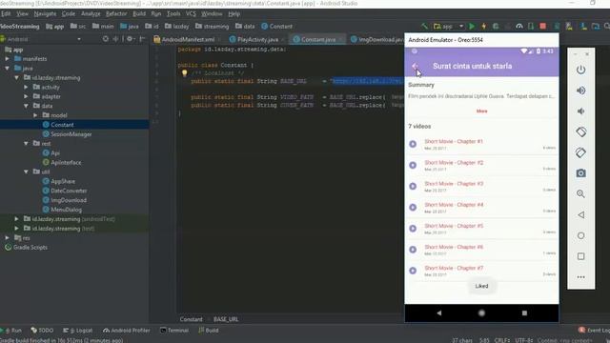Open the TODO tool window
The height and width of the screenshot is (343, 610).
pos(42,331)
